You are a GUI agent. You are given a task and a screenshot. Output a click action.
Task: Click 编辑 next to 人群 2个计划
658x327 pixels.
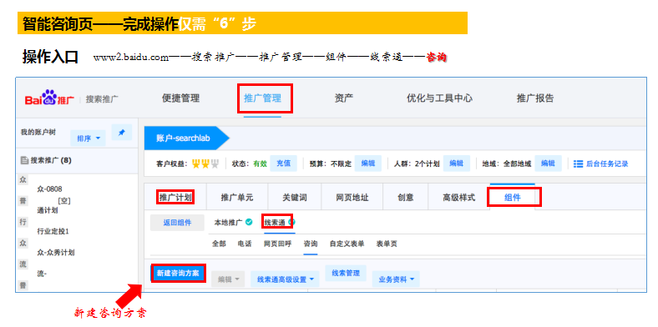pos(457,163)
